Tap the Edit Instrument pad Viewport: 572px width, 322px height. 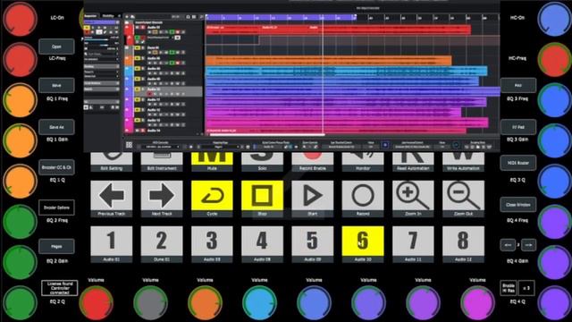click(162, 162)
